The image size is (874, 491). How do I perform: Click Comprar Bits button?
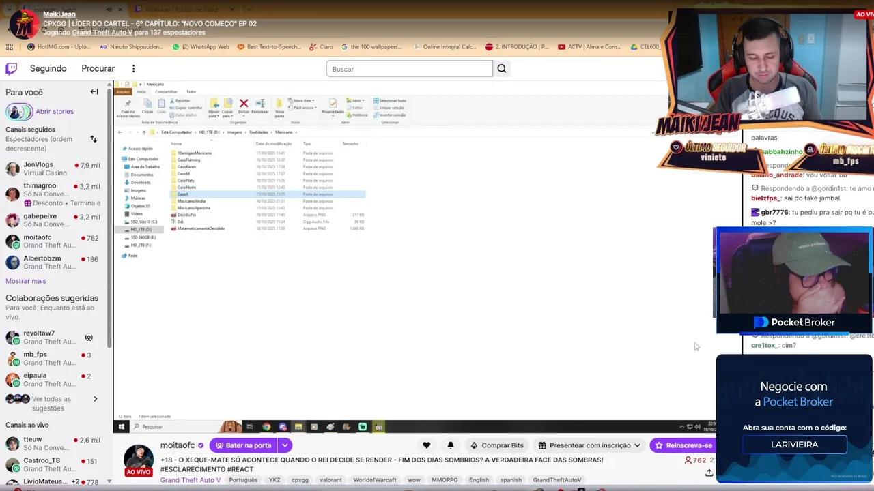(496, 445)
